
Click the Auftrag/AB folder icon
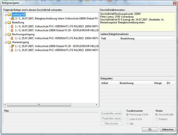coord(9,14)
